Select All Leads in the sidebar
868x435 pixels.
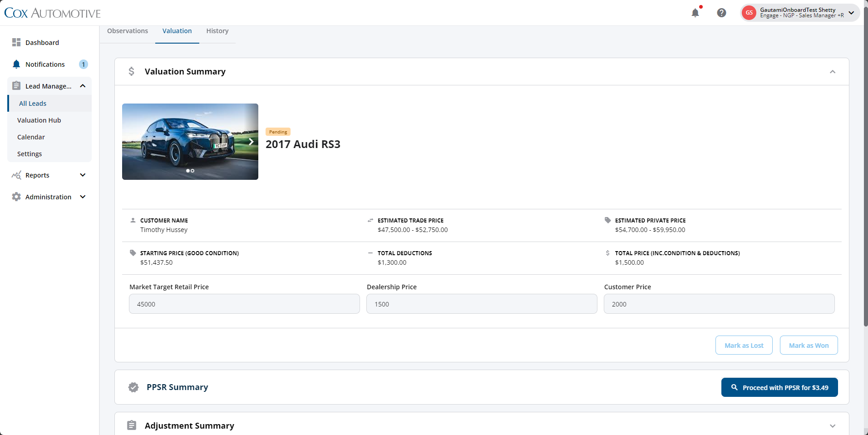[x=49, y=103]
